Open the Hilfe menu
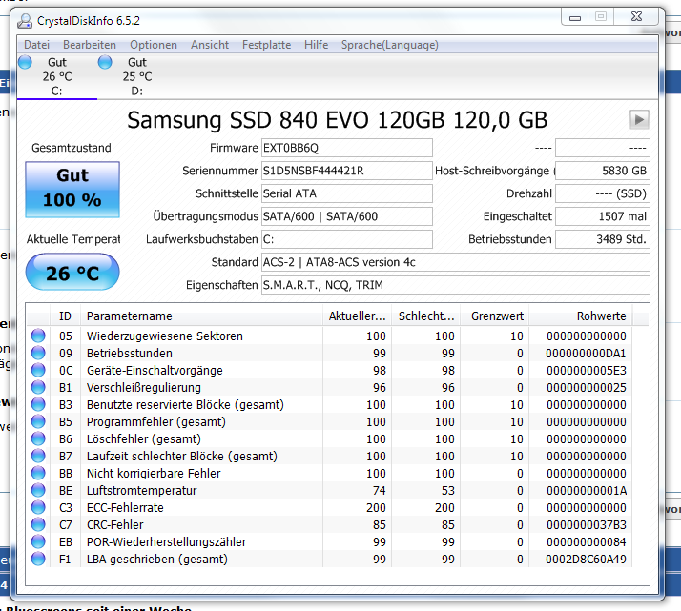The height and width of the screenshot is (611, 681). 316,45
